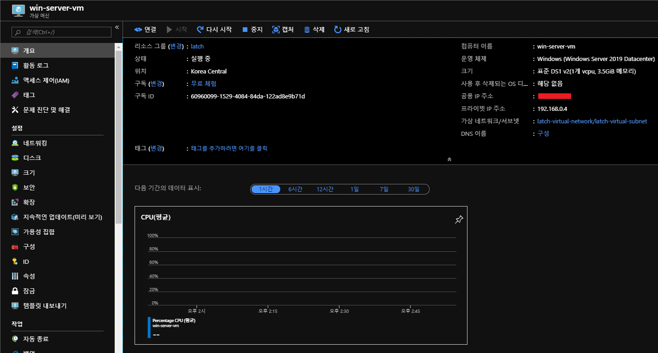The image size is (658, 353).
Task: Click 변경 next to 태그
Action: 156,148
